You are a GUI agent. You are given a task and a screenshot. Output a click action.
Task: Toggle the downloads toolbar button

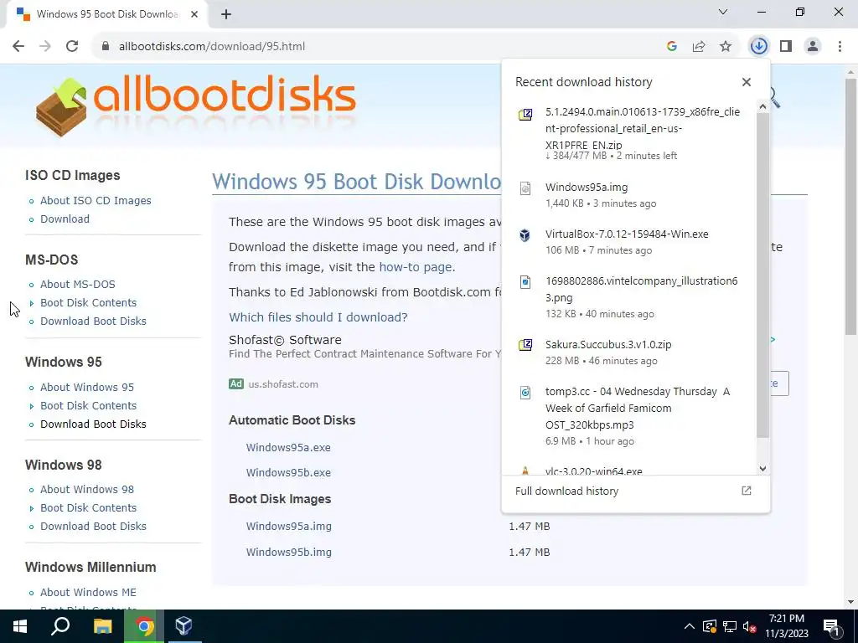pyautogui.click(x=759, y=47)
